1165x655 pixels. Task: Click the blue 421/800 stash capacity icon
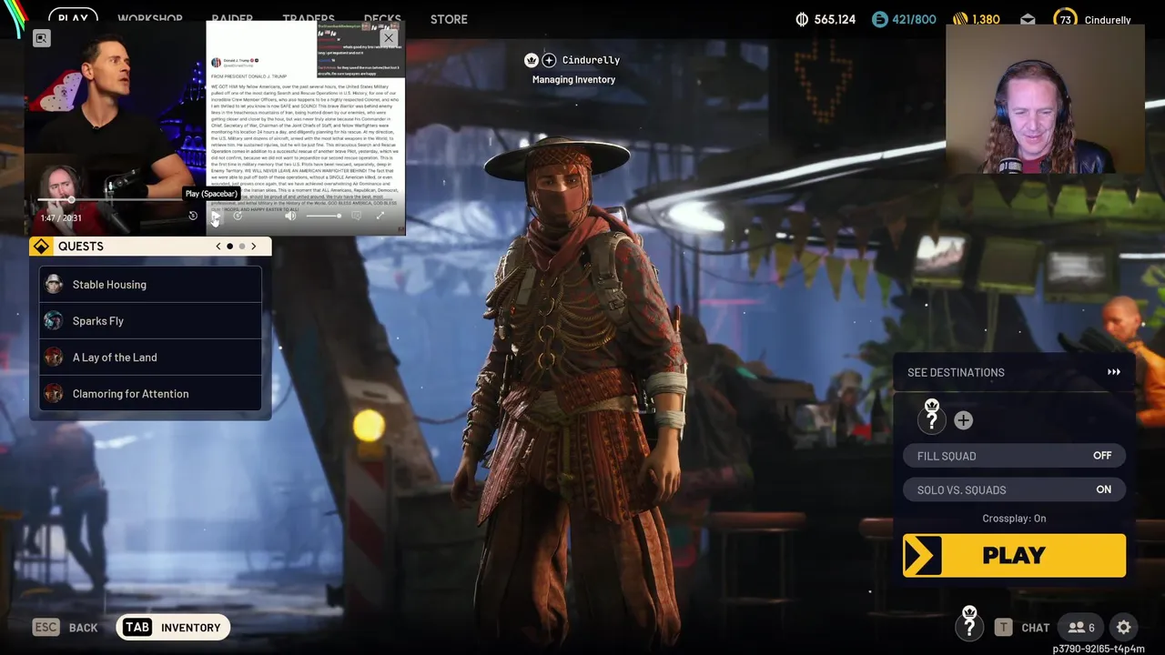879,19
